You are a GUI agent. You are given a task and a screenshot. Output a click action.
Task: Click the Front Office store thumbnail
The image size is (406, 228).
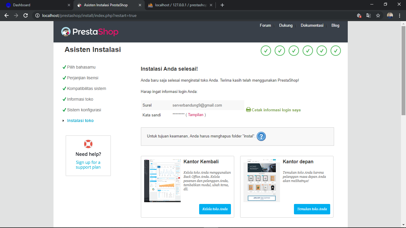tap(262, 180)
